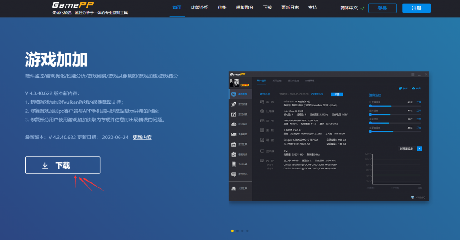Open the app preview hamburger menu icon

[413, 75]
